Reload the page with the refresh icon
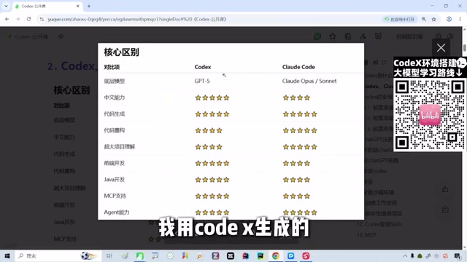467x262 pixels. click(28, 19)
